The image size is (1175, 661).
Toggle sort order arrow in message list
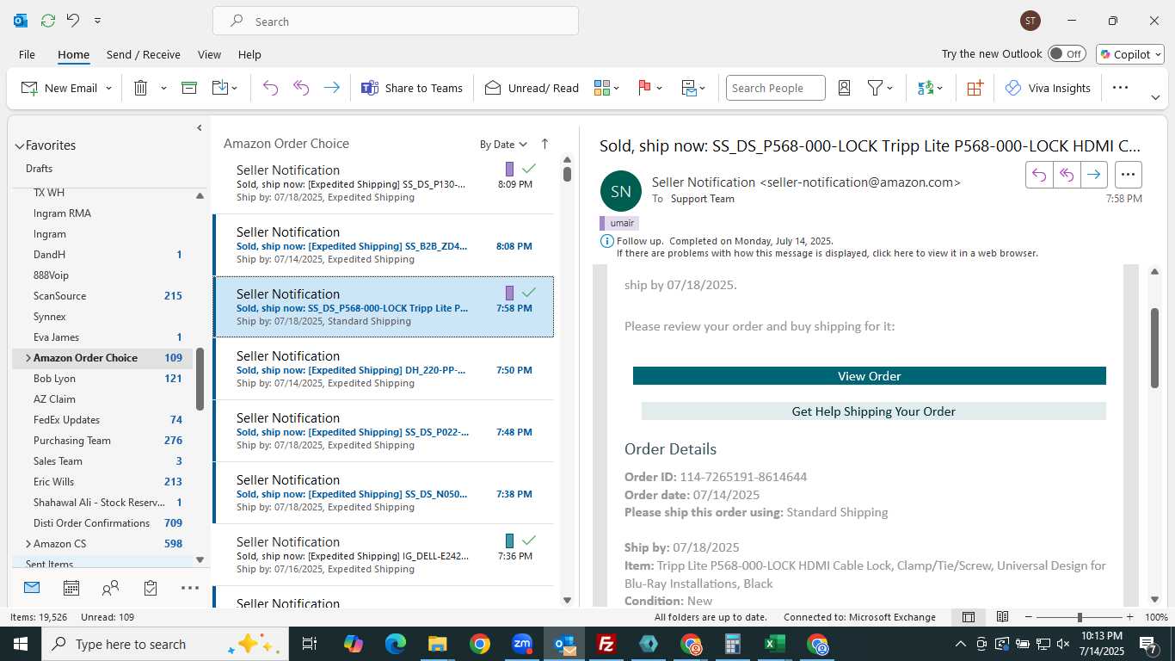pyautogui.click(x=544, y=144)
